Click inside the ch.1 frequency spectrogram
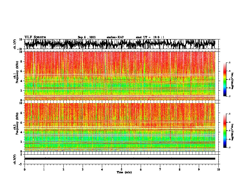Viewport: 246px width, 190px height. [x=120, y=76]
